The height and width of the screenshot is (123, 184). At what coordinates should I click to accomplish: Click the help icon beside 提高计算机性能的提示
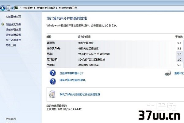coord(53,81)
